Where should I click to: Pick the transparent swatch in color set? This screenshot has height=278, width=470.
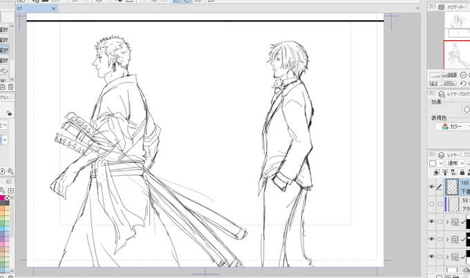tap(7, 198)
